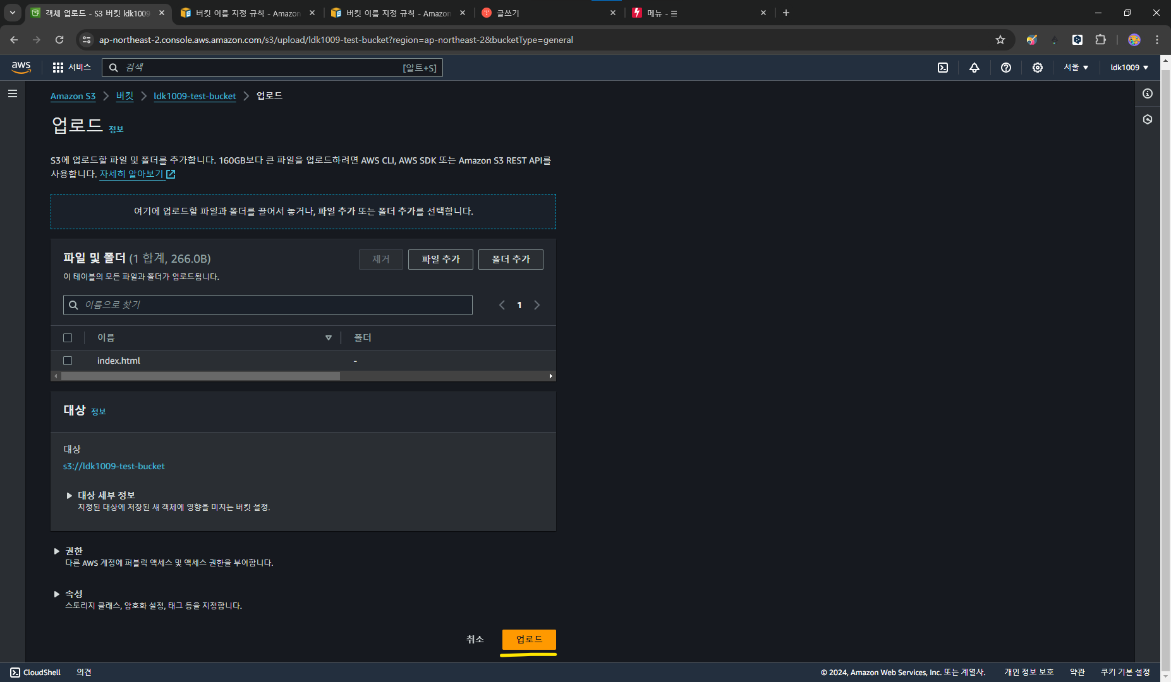This screenshot has height=682, width=1171.
Task: Open Amazon S3 breadcrumb link
Action: (x=73, y=96)
